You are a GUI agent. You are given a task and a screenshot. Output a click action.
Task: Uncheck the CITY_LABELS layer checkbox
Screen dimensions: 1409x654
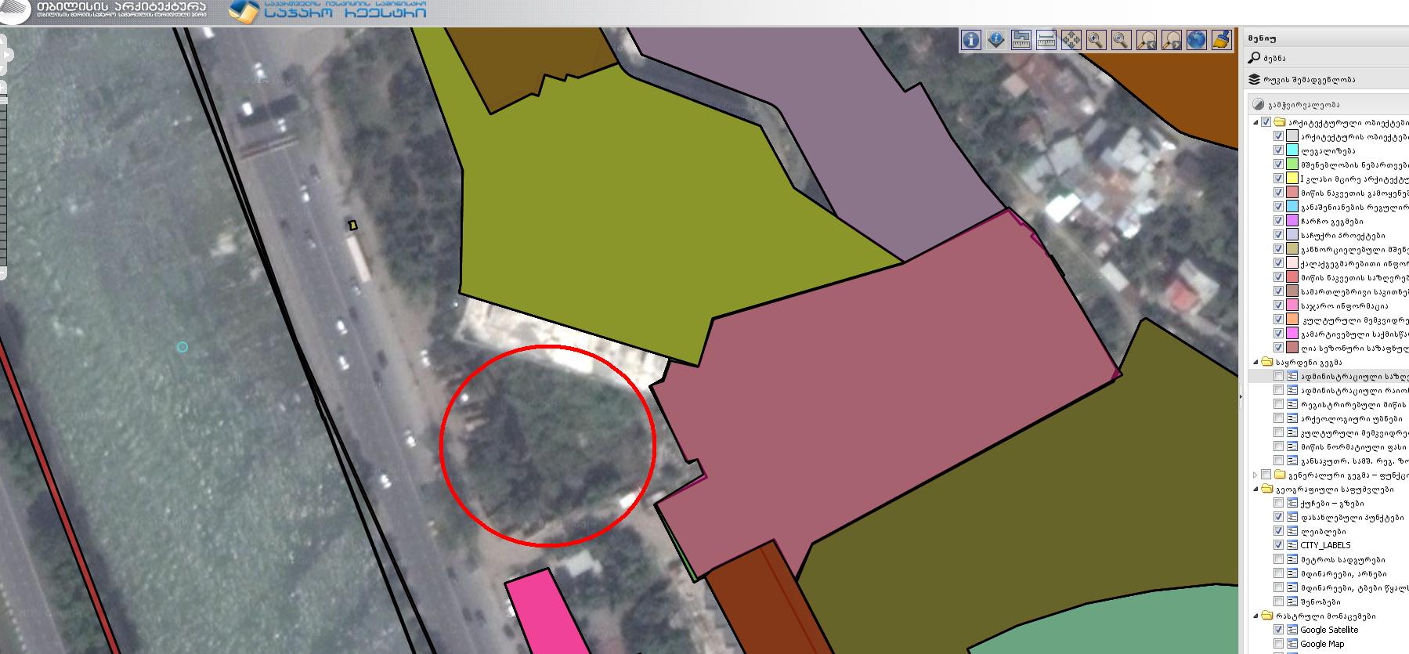tap(1279, 545)
